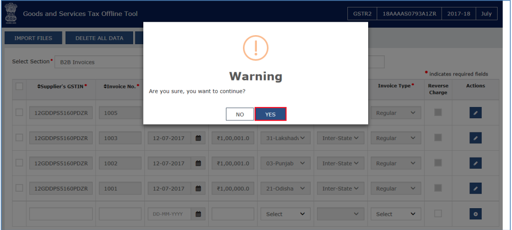This screenshot has height=230, width=512.
Task: Open Inter-State dropdown for invoice 1003
Action: [340, 138]
